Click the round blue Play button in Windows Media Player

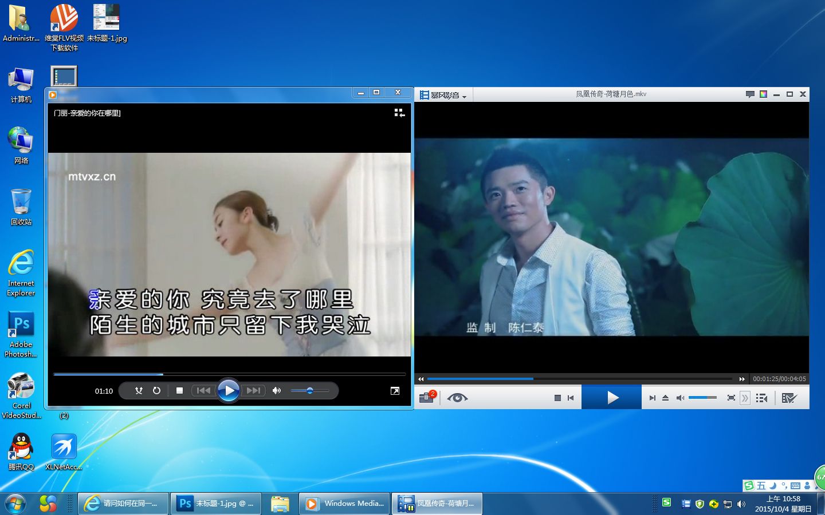(229, 391)
